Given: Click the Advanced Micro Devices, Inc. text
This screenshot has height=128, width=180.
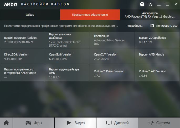Looking at the screenshot, I should click(x=110, y=42).
